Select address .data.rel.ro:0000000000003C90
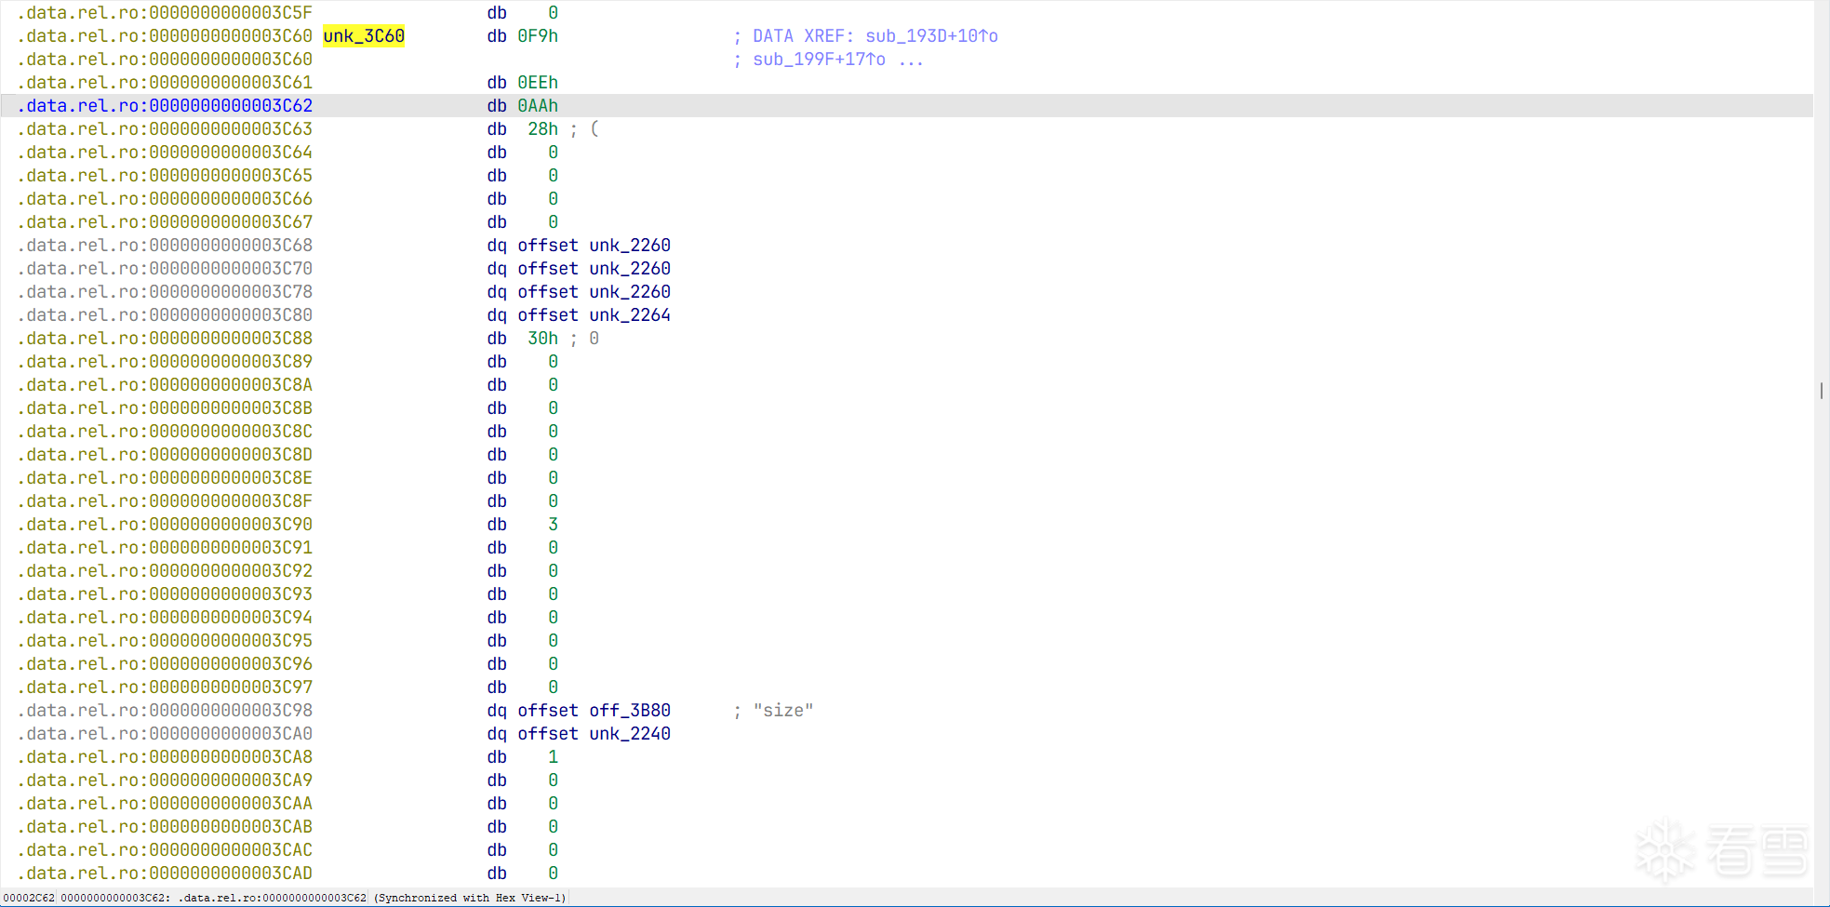This screenshot has width=1830, height=907. tap(166, 525)
